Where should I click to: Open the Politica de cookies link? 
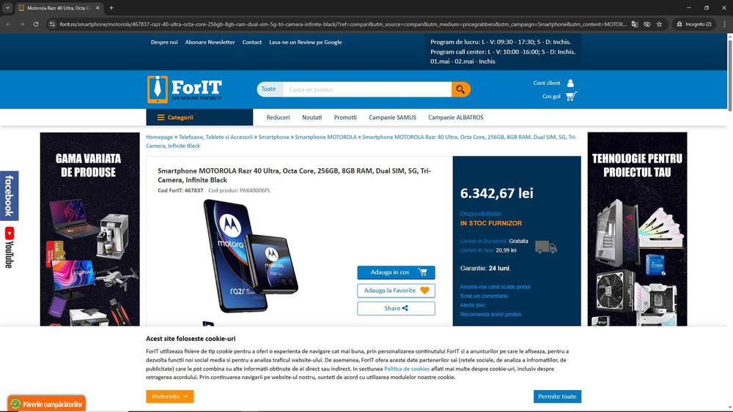[407, 369]
